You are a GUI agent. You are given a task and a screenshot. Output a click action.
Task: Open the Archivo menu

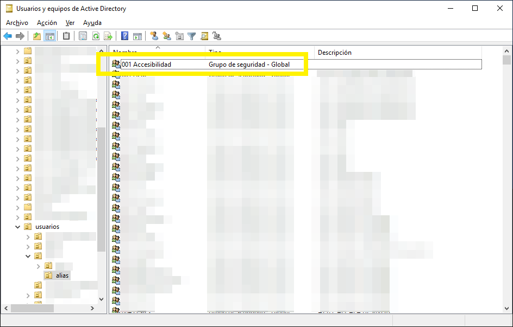[x=17, y=23]
